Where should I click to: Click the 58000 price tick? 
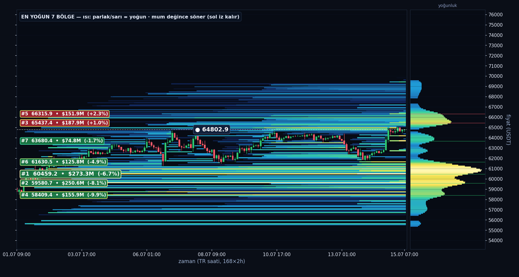coord(495,200)
